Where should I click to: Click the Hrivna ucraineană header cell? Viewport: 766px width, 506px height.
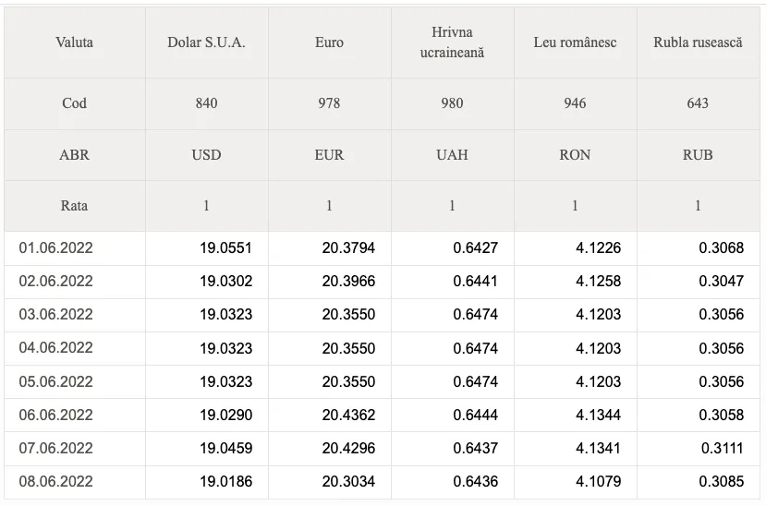[x=453, y=42]
